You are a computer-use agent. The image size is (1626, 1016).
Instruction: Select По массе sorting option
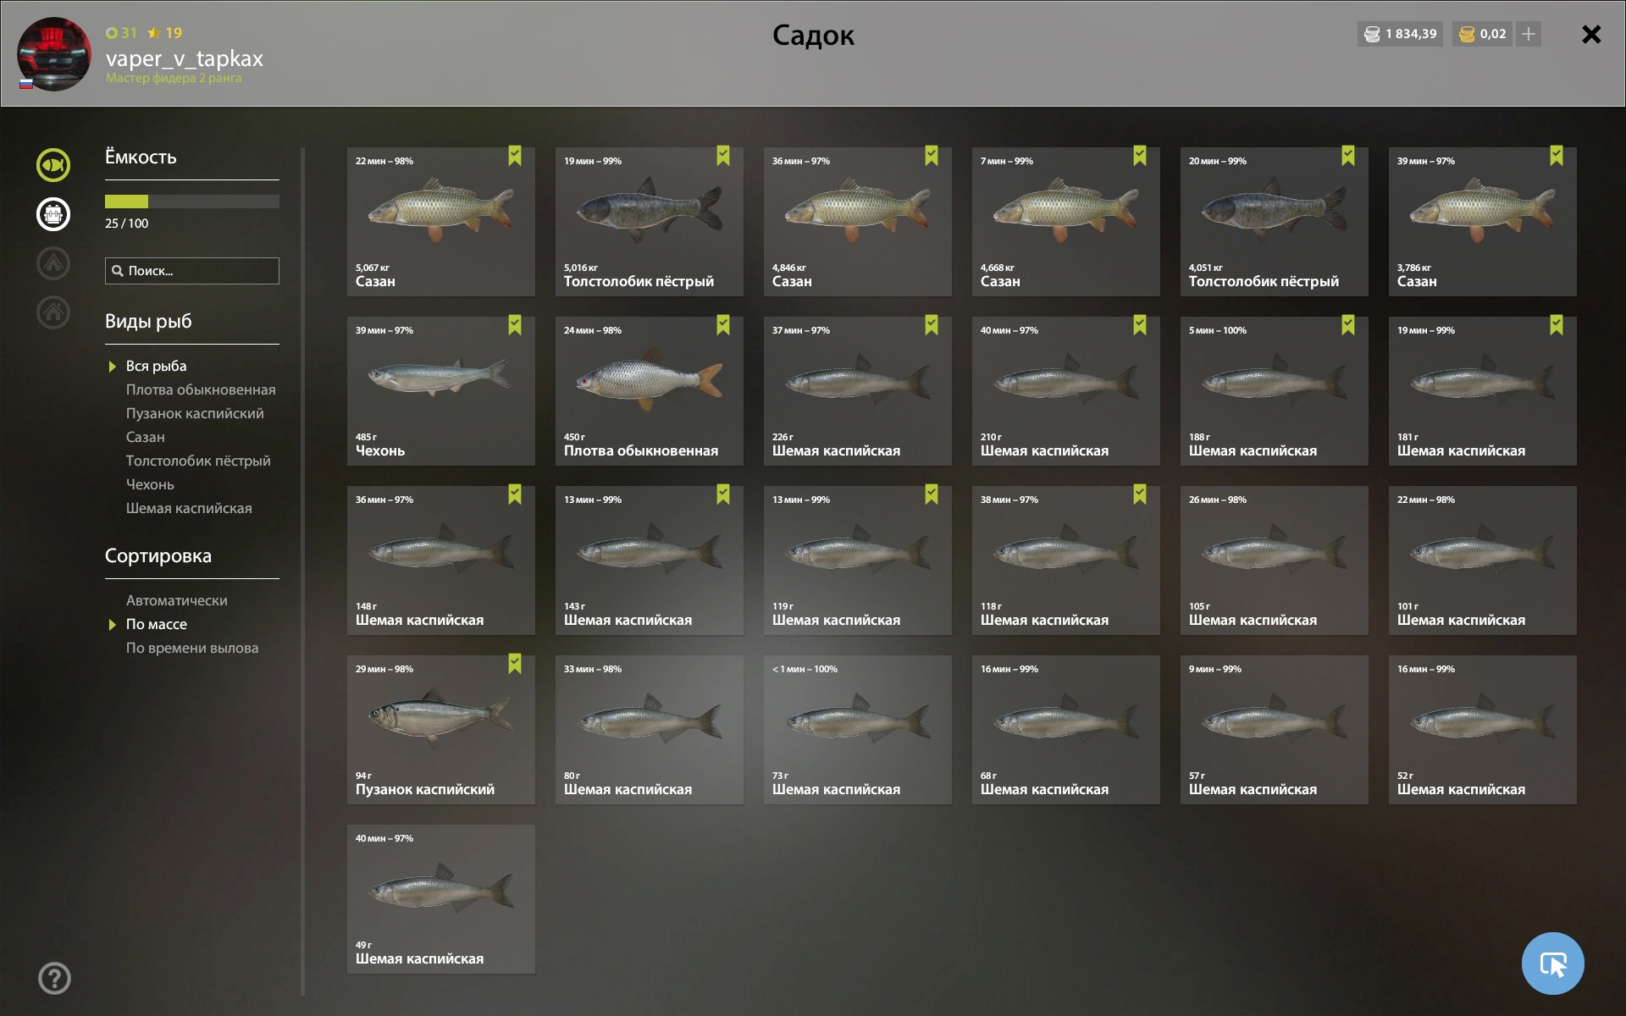click(x=157, y=624)
